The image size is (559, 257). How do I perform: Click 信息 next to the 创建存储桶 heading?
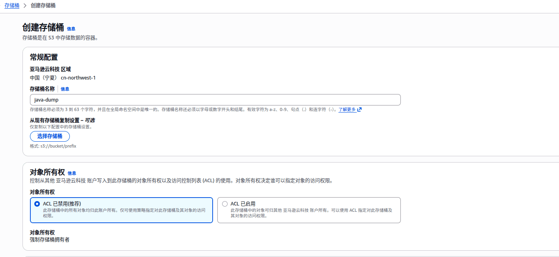(x=71, y=29)
